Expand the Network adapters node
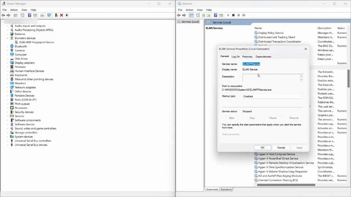Image resolution: width=351 pixels, height=197 pixels. click(x=8, y=88)
